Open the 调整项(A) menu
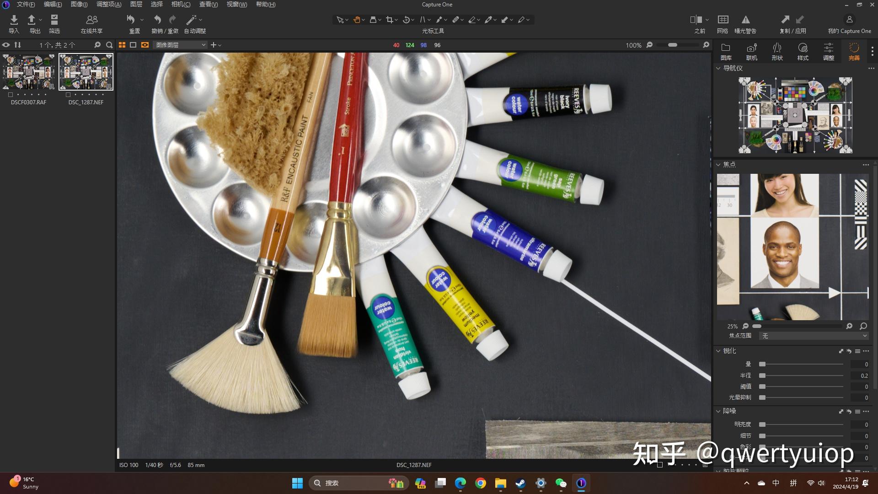 [x=109, y=4]
